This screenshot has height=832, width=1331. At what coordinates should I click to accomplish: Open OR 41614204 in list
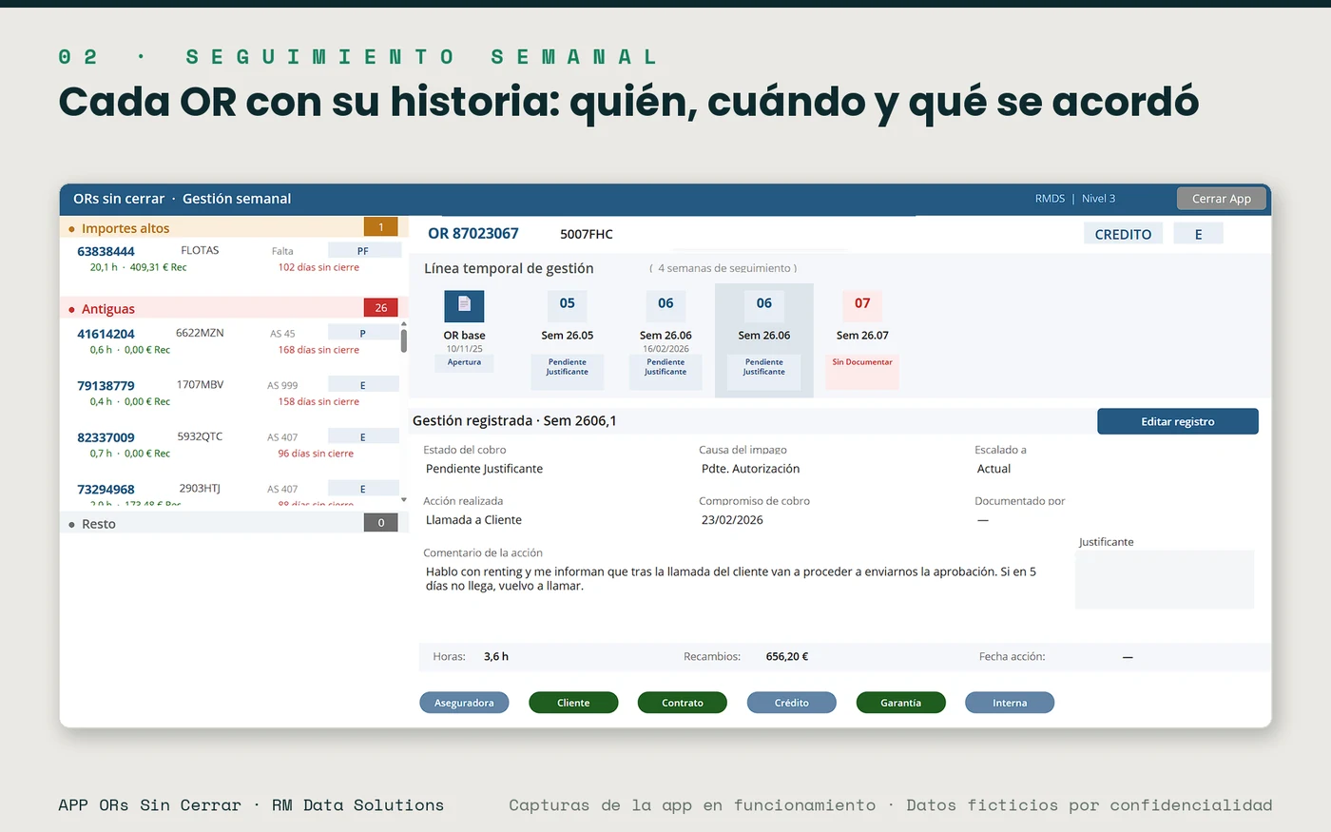tap(229, 341)
